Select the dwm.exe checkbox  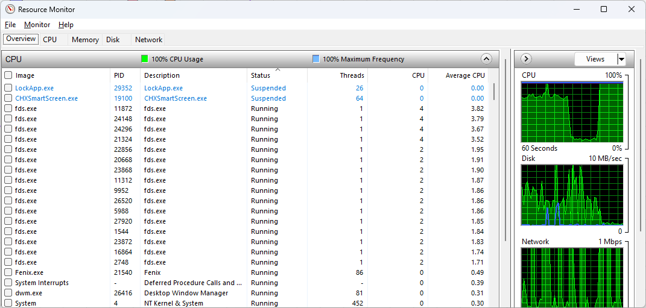(8, 293)
